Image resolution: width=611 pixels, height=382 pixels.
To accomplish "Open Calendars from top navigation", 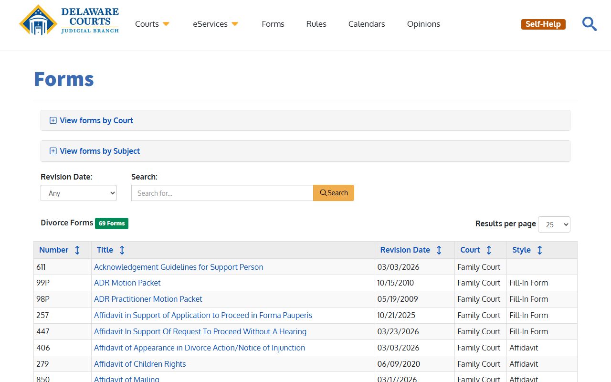I will pos(367,24).
